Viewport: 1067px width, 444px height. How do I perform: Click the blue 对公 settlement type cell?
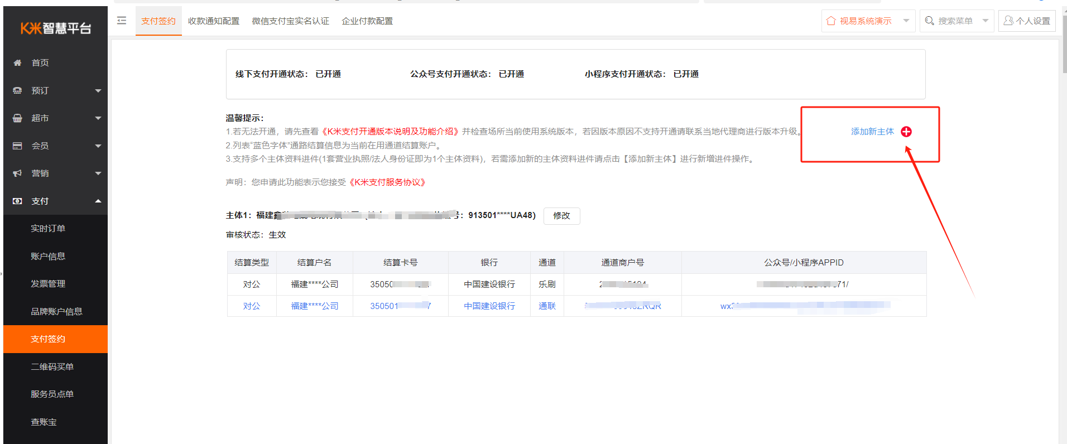pyautogui.click(x=252, y=306)
